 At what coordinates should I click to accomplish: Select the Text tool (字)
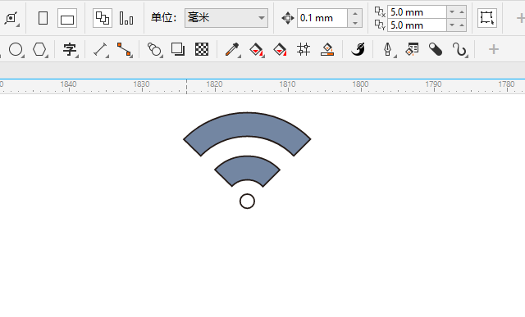[x=70, y=50]
